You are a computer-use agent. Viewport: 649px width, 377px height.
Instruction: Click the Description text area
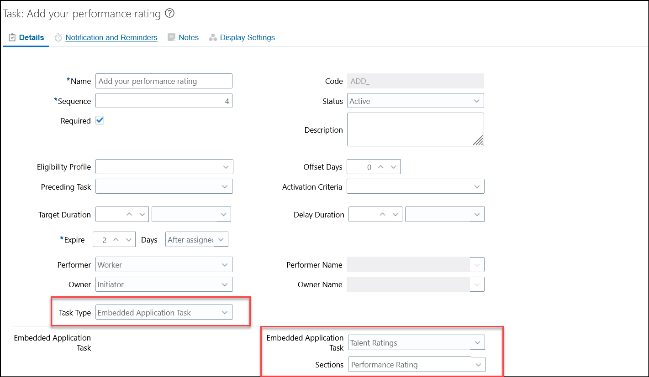(415, 129)
